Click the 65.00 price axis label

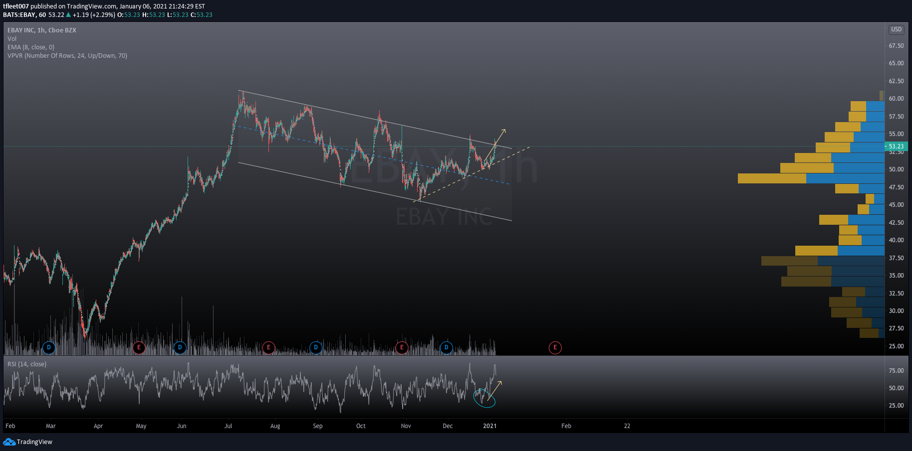coord(896,63)
